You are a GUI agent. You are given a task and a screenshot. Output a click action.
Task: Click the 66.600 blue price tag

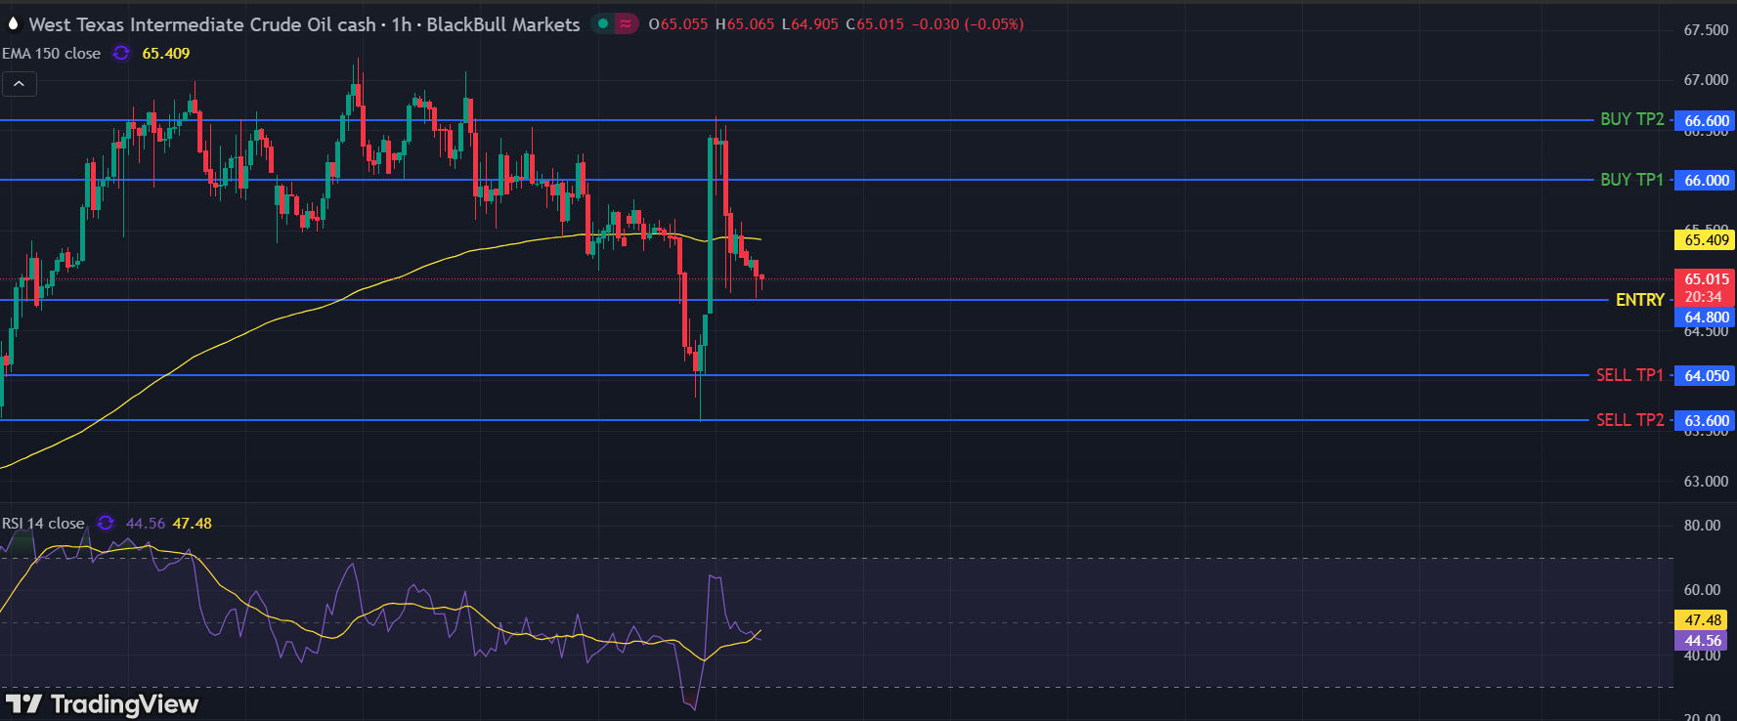pyautogui.click(x=1706, y=121)
